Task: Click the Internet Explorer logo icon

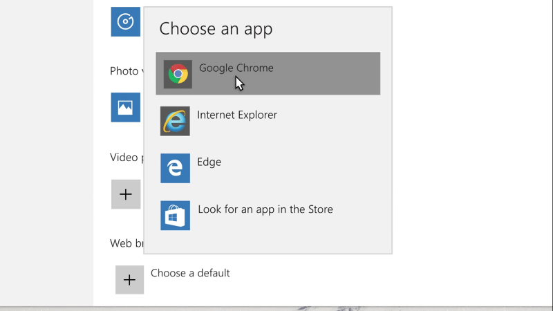Action: pos(175,121)
